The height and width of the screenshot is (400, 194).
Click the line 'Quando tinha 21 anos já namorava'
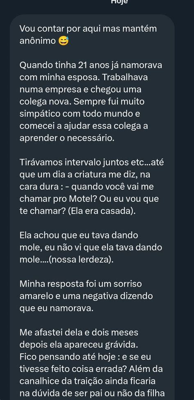pyautogui.click(x=91, y=66)
